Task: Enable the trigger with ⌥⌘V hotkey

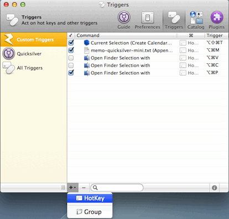Action: pos(71,58)
